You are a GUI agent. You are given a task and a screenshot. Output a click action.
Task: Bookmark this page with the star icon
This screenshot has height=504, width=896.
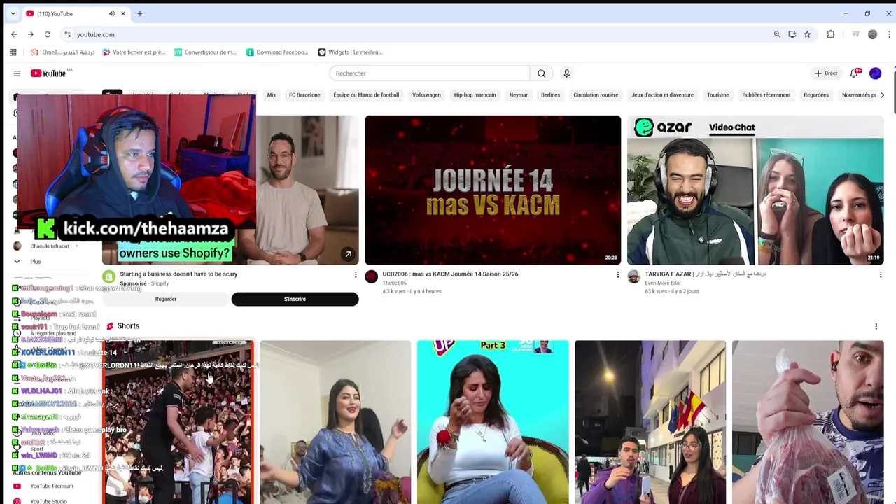tap(807, 34)
